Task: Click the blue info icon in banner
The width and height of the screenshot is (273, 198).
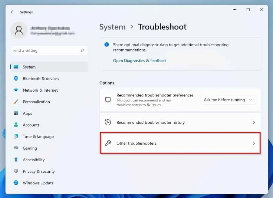Action: pyautogui.click(x=107, y=45)
